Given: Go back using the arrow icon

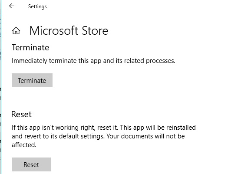Looking at the screenshot, I should (12, 6).
